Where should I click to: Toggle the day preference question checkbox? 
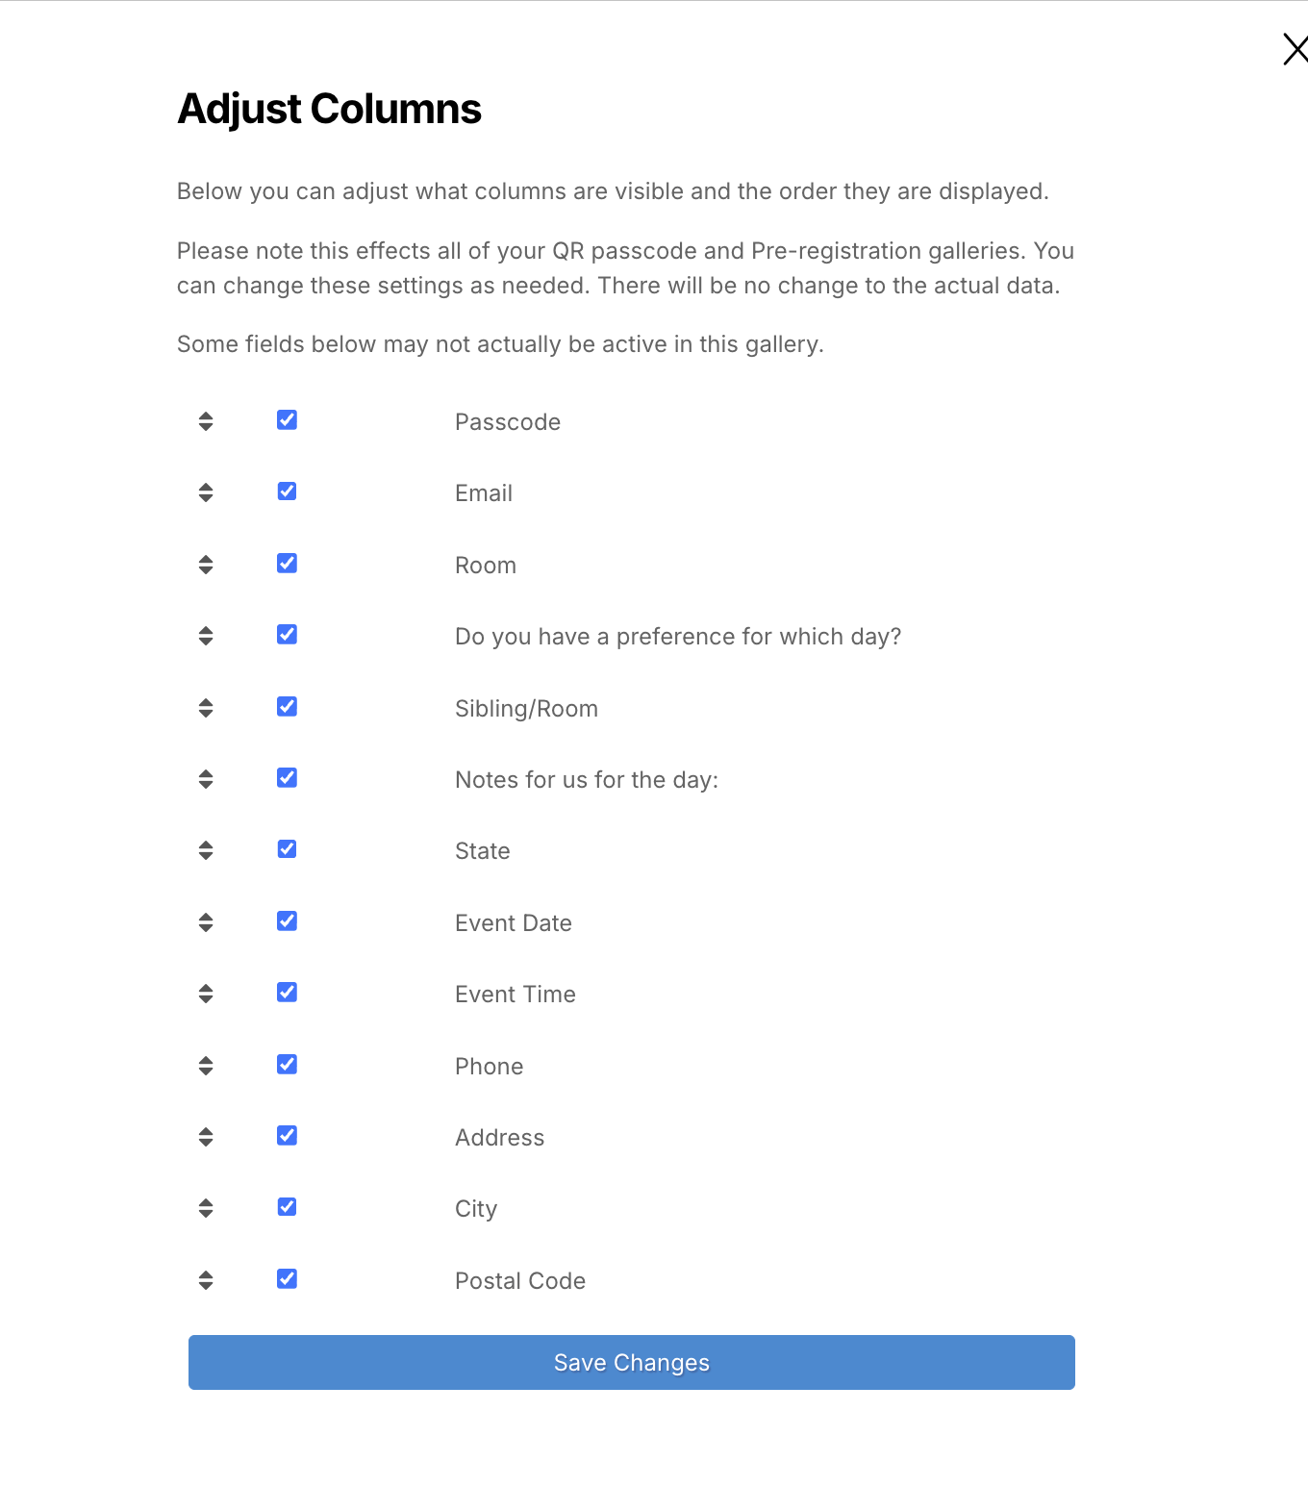click(x=287, y=635)
